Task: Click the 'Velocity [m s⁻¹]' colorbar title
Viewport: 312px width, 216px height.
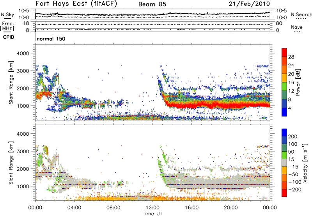Action: point(305,163)
